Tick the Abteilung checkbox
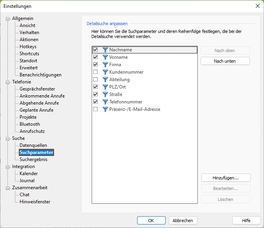This screenshot has height=228, width=264. coord(95,80)
